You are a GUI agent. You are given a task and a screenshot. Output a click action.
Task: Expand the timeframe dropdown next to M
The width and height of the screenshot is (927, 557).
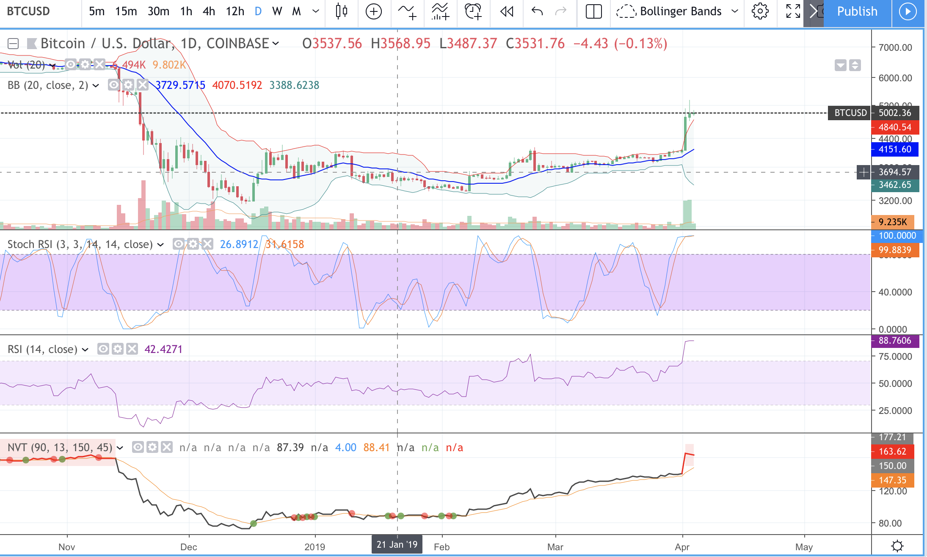click(x=315, y=11)
